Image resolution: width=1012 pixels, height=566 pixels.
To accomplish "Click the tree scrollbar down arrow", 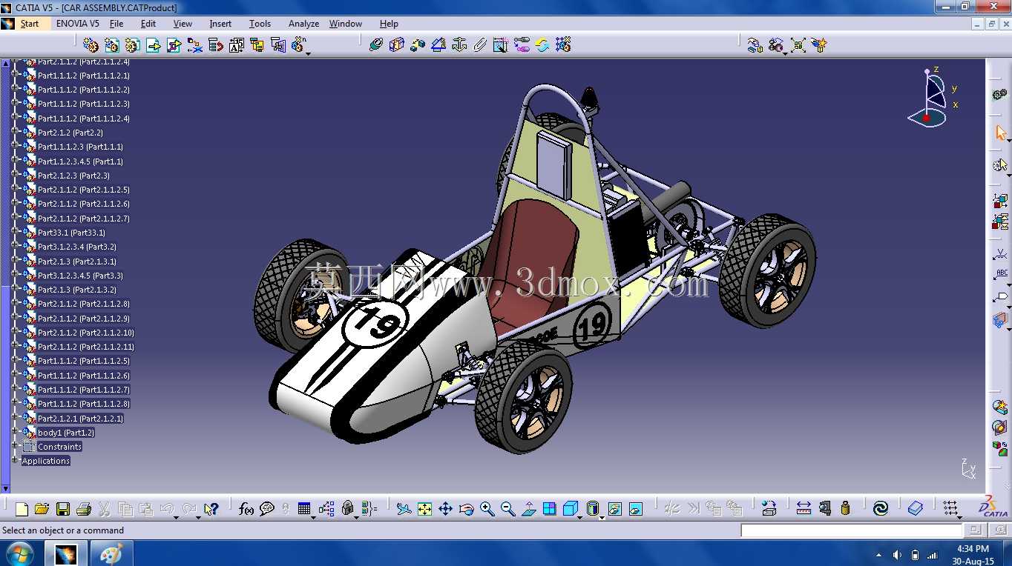I will (6, 489).
